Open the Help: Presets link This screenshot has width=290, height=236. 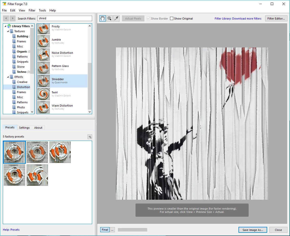tap(11, 230)
